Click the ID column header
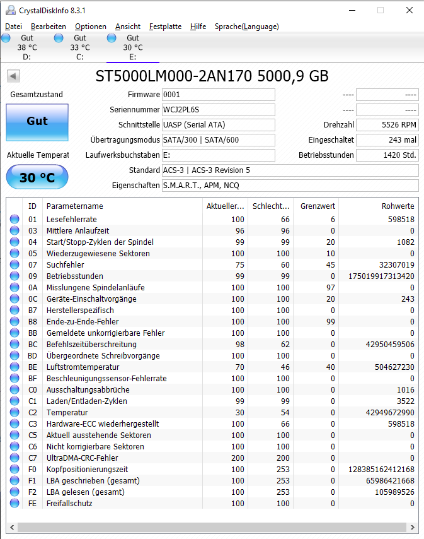Screen dimensions: 424x539 pyautogui.click(x=32, y=206)
